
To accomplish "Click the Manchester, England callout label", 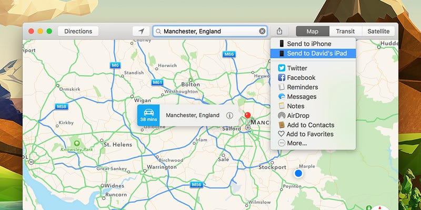I will (193, 115).
